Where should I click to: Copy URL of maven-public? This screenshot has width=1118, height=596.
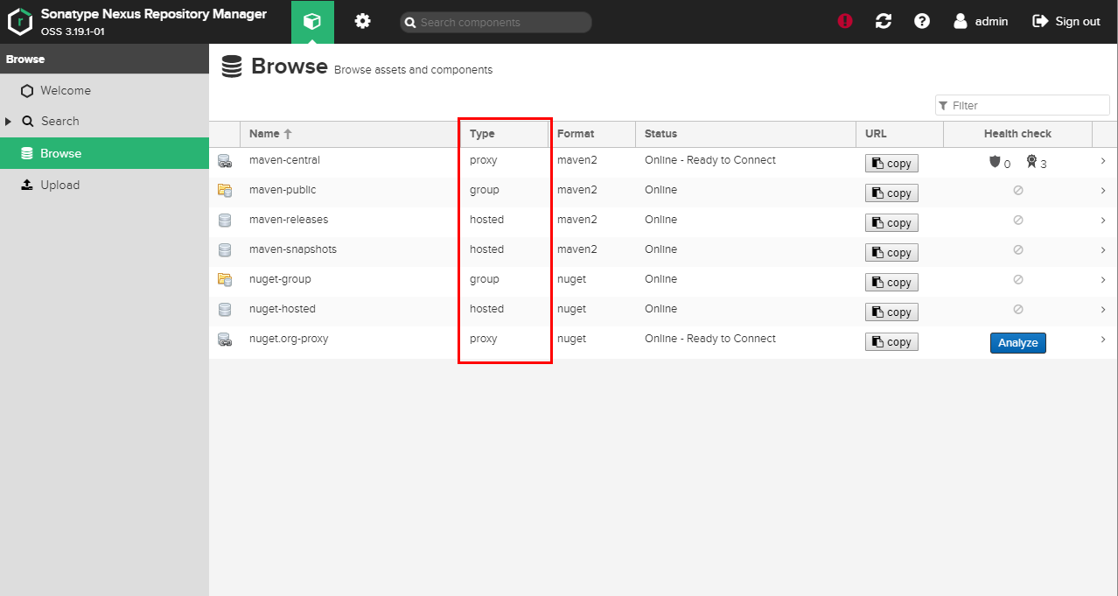(891, 193)
